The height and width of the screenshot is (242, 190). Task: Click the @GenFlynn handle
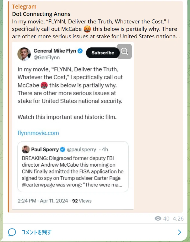pyautogui.click(x=47, y=57)
